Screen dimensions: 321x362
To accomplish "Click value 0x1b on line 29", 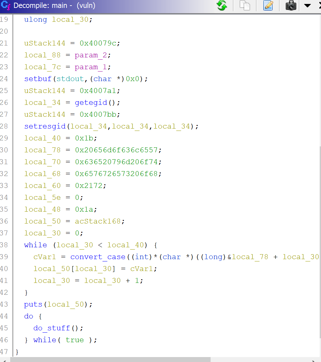I will coord(84,138).
